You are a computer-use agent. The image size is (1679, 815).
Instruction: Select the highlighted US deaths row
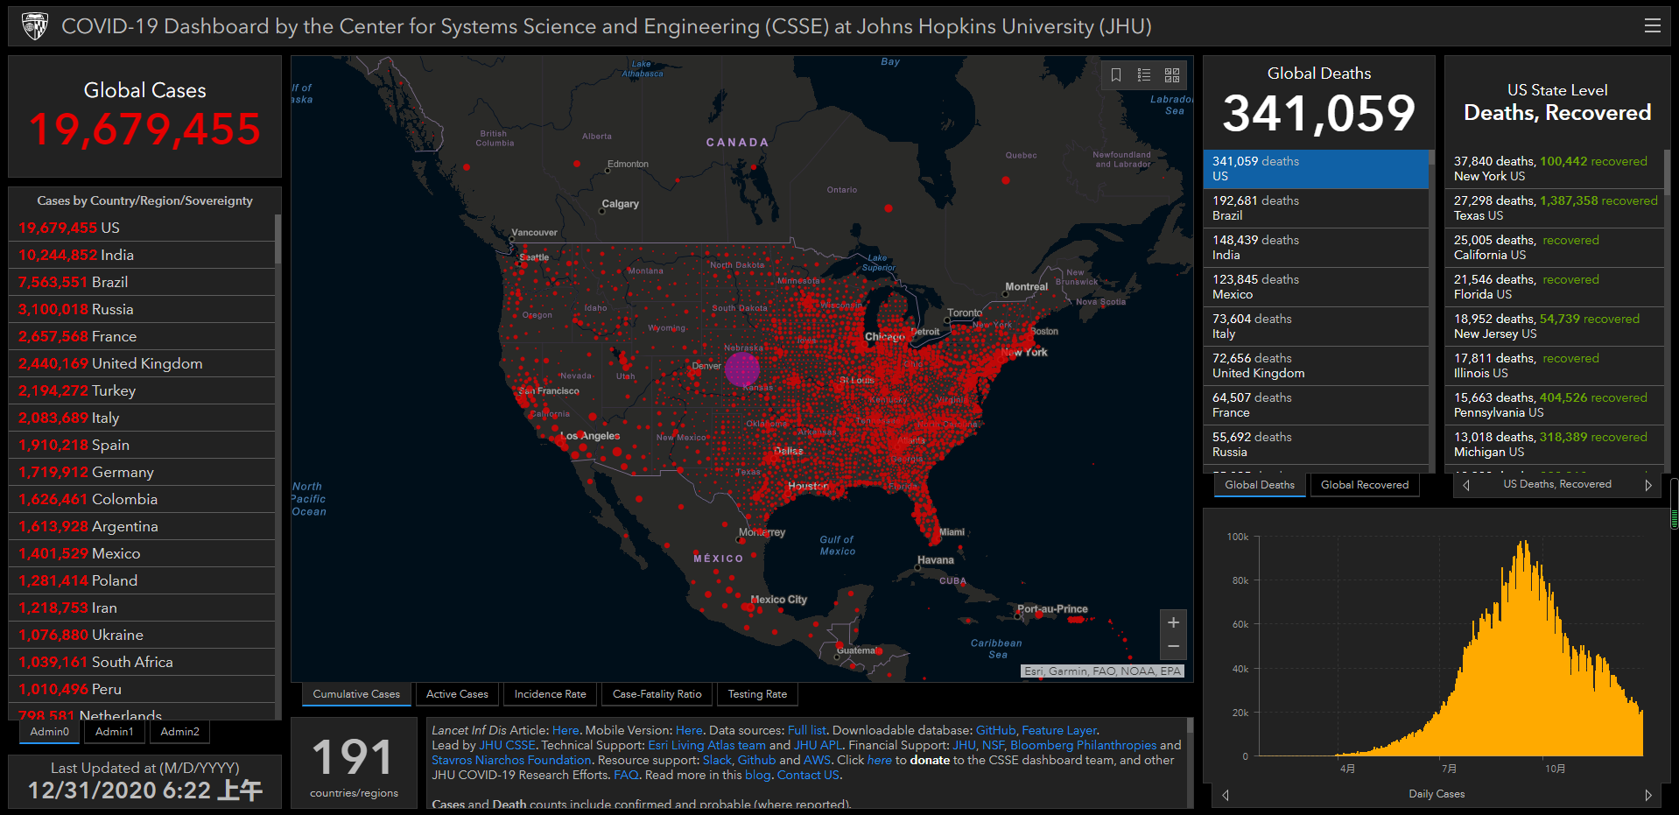pyautogui.click(x=1316, y=169)
